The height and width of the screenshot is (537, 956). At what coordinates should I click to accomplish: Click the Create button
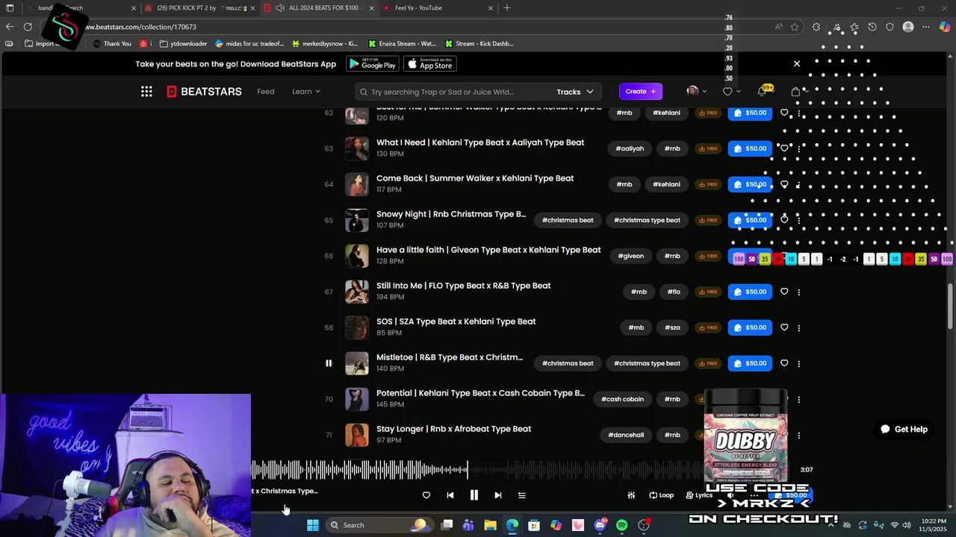click(641, 91)
